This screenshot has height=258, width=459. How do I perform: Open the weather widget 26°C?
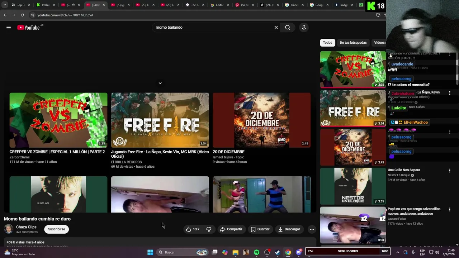(20, 252)
